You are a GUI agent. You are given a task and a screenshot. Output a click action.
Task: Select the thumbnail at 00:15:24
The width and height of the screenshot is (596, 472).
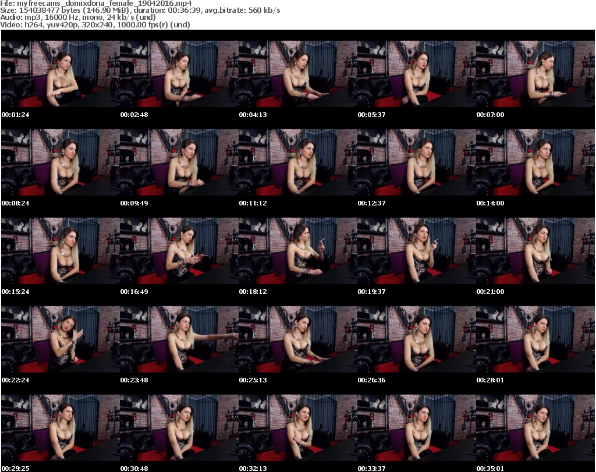[61, 251]
